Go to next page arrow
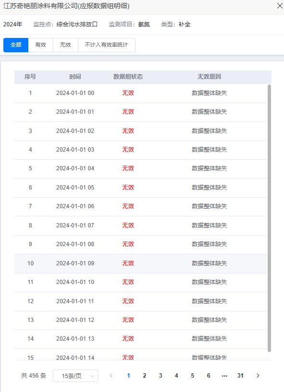The height and width of the screenshot is (392, 284). point(258,376)
